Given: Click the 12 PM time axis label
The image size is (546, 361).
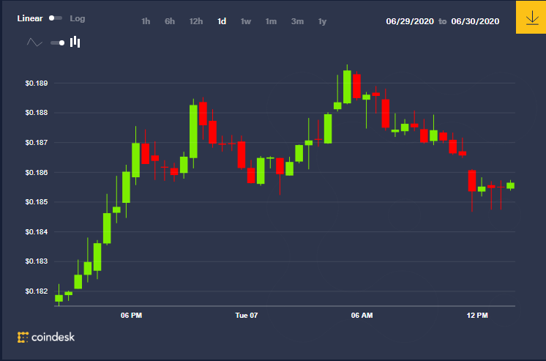Looking at the screenshot, I should point(477,316).
